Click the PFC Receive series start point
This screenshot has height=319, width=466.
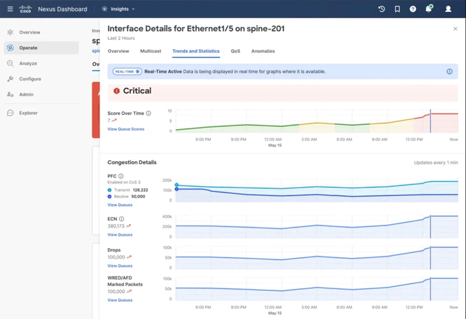pos(177,189)
